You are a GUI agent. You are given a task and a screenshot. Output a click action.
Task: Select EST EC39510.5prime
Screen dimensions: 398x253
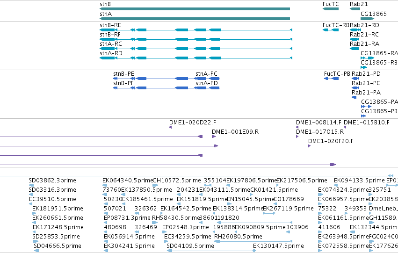[52, 200]
